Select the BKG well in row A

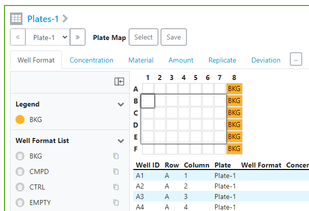pyautogui.click(x=234, y=89)
